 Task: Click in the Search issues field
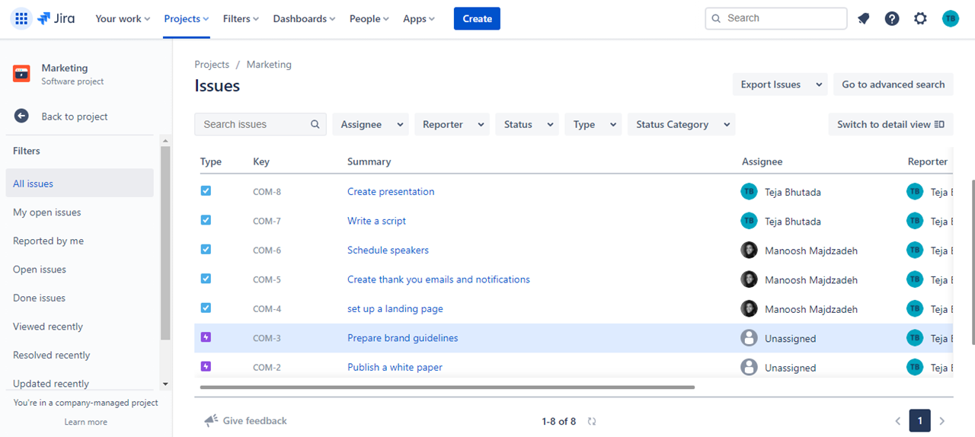[261, 124]
